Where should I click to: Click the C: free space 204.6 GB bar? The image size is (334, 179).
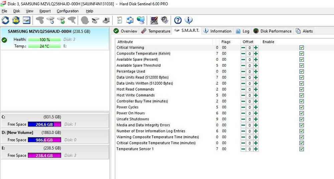tap(44, 124)
